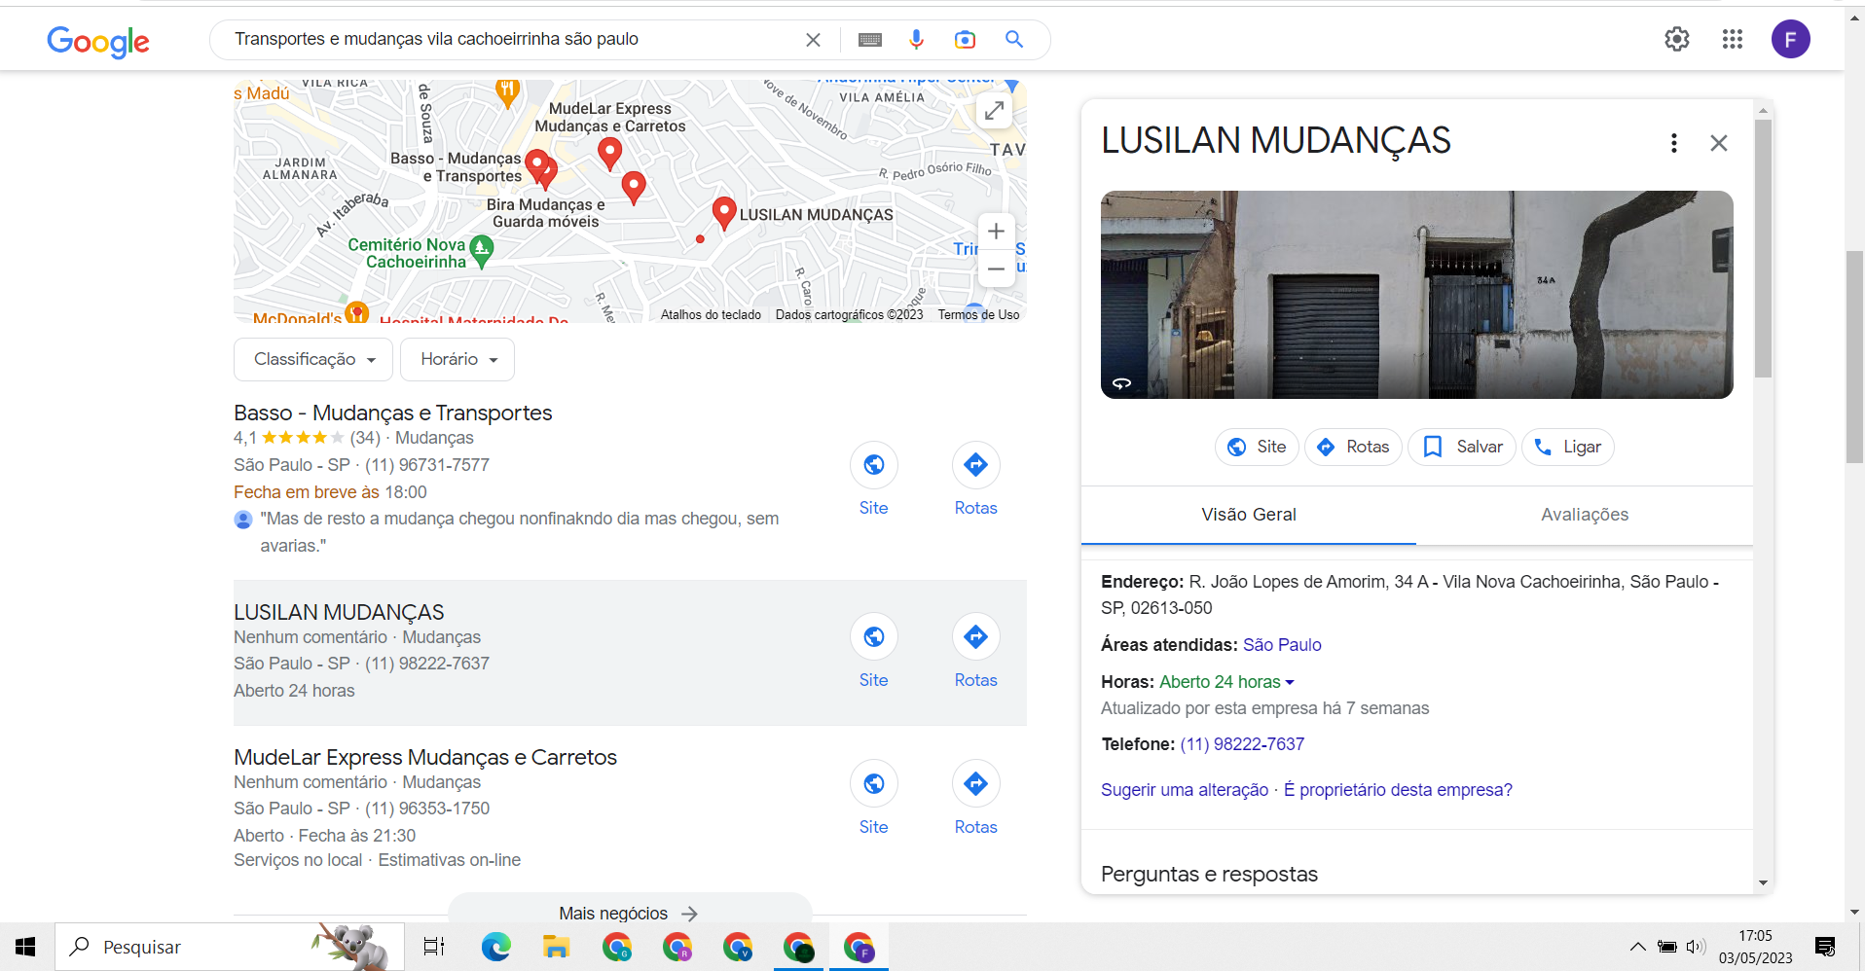Get directions to LUSILAN from list

coord(975,637)
